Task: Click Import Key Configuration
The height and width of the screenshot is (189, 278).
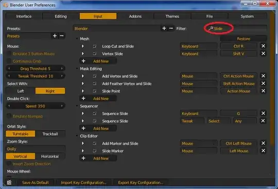Action: pyautogui.click(x=83, y=182)
